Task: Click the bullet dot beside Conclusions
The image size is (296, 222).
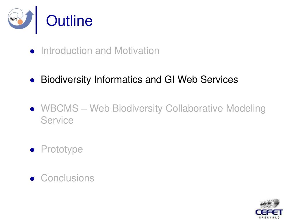Action: (x=33, y=179)
